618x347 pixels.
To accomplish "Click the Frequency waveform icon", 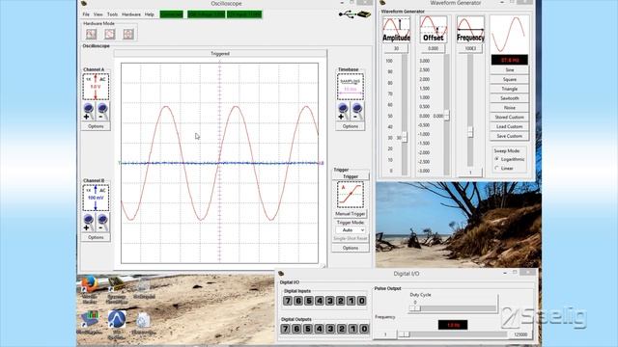I will (x=470, y=29).
